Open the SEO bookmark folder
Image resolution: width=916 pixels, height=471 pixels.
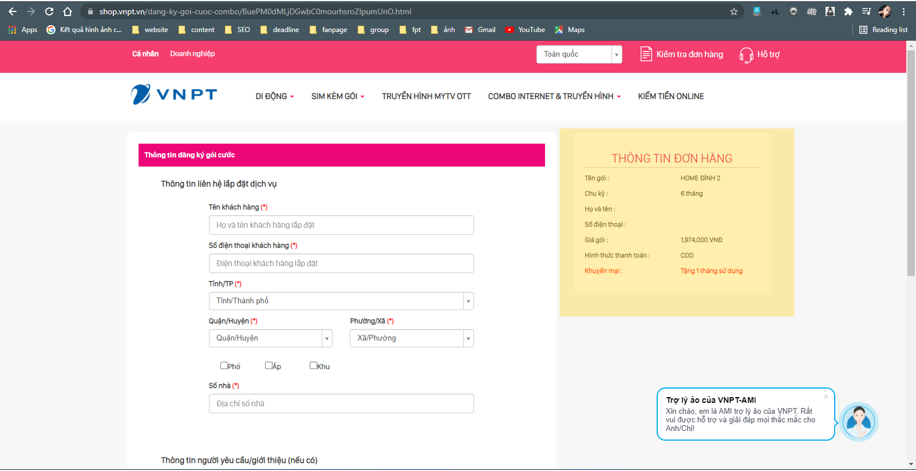238,30
